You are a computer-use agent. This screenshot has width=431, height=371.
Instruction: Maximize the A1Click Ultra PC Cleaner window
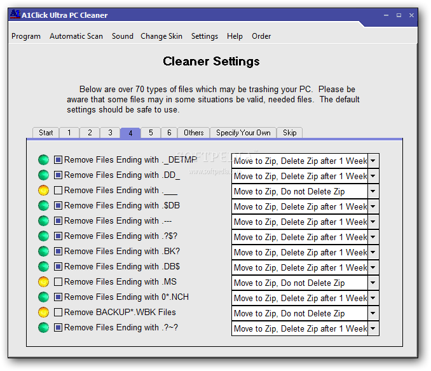pos(399,15)
